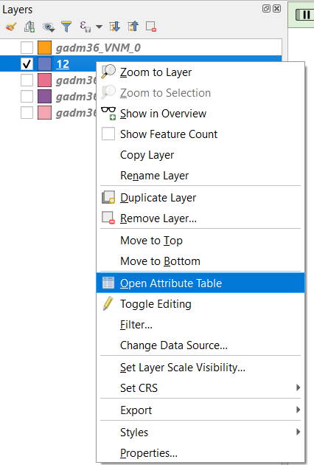The height and width of the screenshot is (465, 314).
Task: Click Toggle Editing pencil option
Action: click(200, 303)
